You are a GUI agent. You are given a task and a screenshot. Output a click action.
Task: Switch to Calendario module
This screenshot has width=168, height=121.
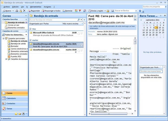pos(15,98)
